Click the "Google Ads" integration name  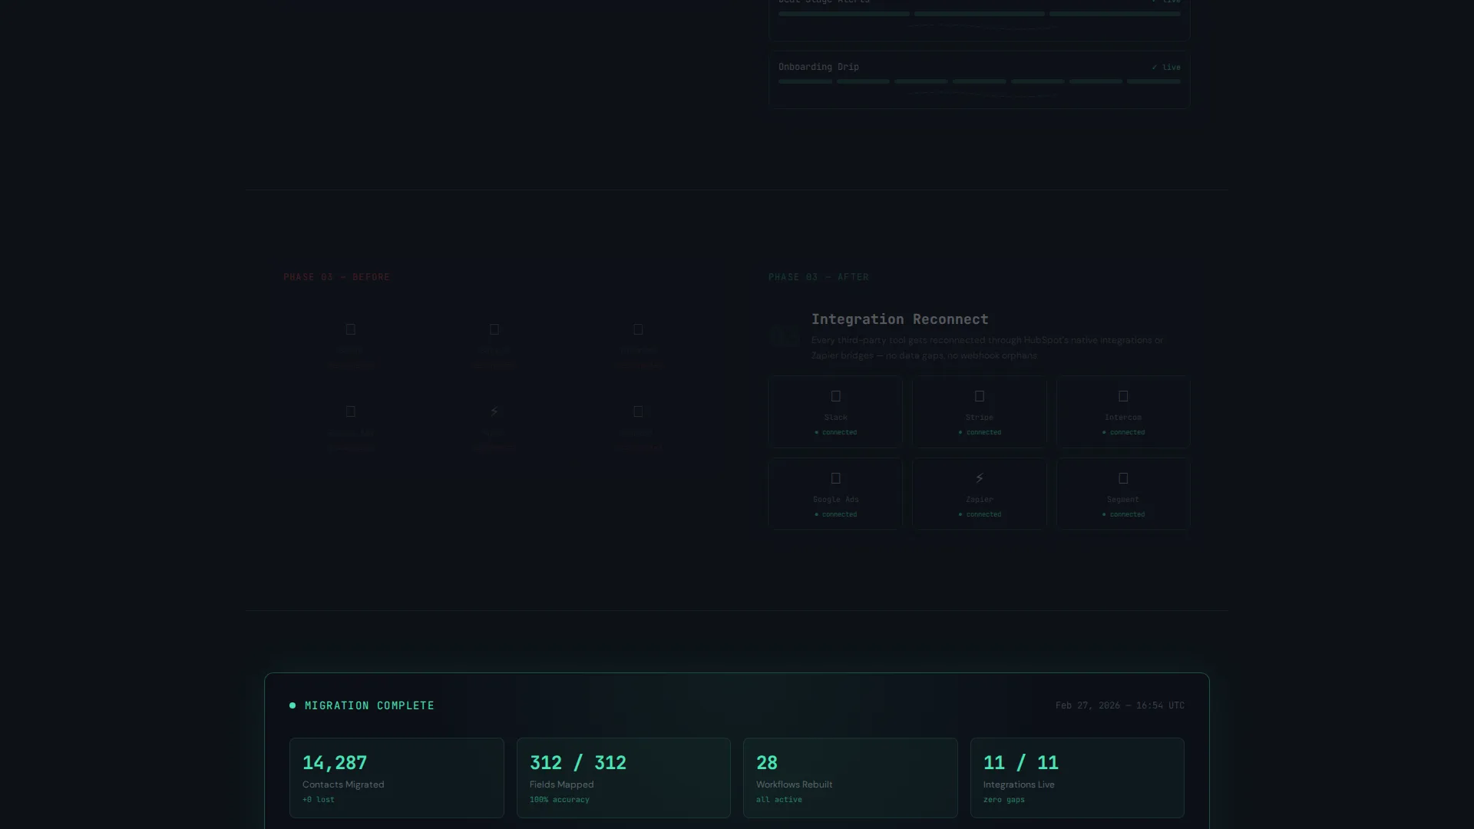(836, 500)
